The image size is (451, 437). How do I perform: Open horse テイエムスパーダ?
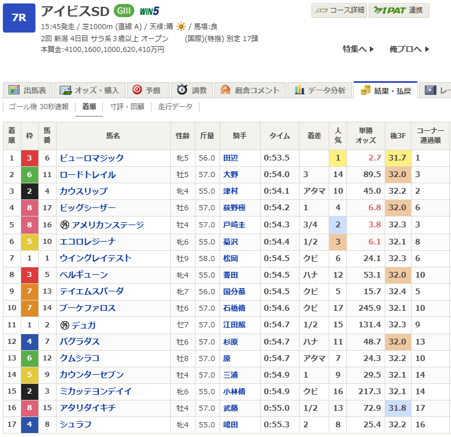tap(91, 291)
